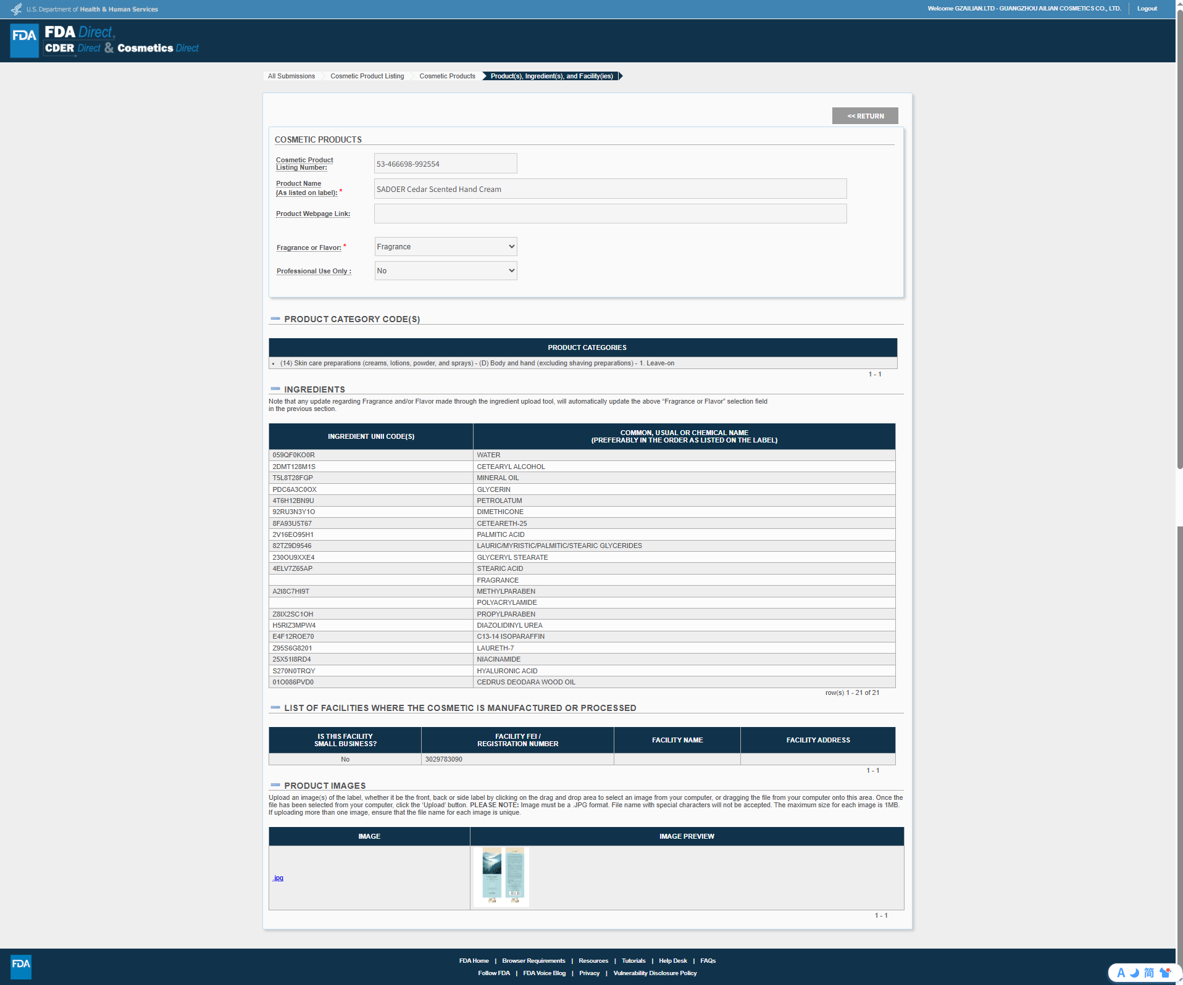Open the Fragrance or Flavor dropdown

click(445, 247)
